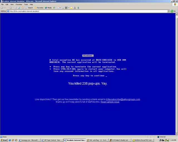The image size is (178, 142).
Task: Switch to the 544. anti-flag taskbar window
Action: [97, 140]
